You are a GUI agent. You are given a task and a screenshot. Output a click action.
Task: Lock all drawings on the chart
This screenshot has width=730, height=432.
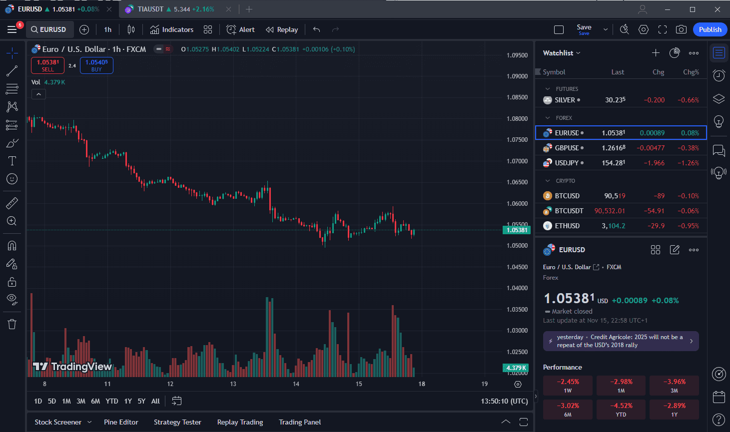[11, 281]
